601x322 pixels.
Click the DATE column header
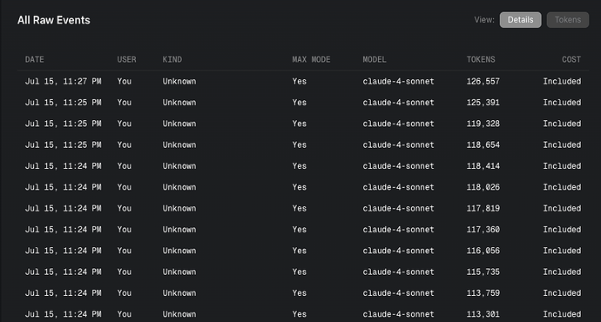click(x=35, y=59)
